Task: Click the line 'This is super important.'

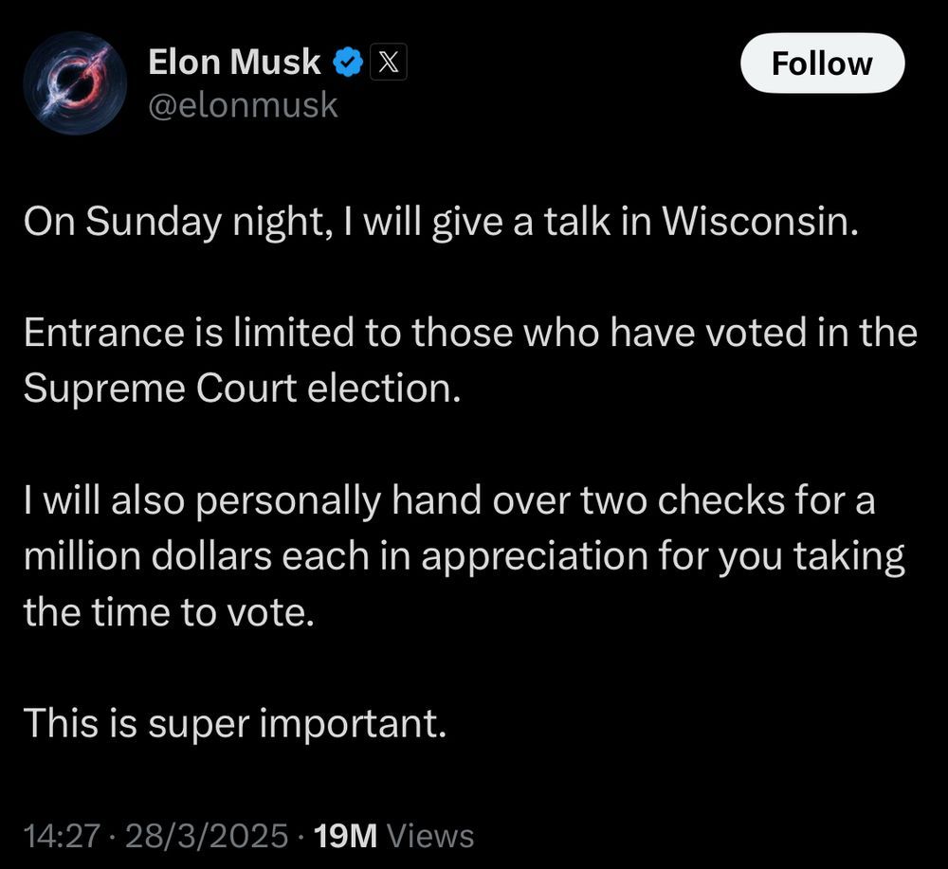Action: pyautogui.click(x=235, y=723)
